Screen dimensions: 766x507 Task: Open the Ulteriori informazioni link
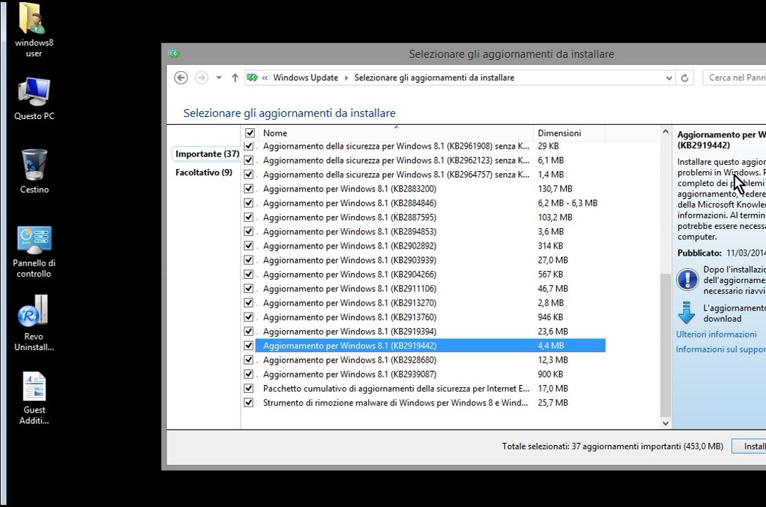coord(716,334)
